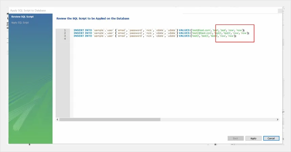291x152 pixels.
Task: Click the horizontal scrollbar thumb
Action: point(110,119)
